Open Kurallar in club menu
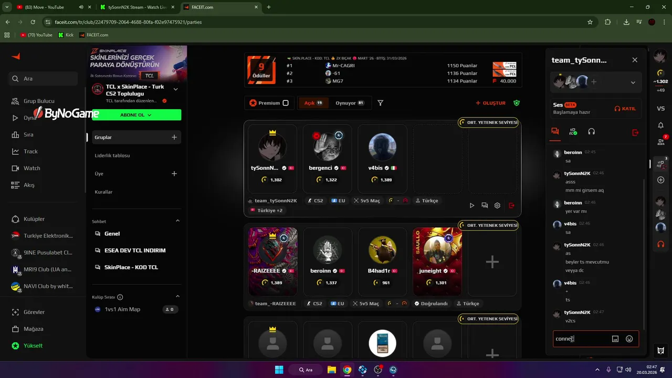The height and width of the screenshot is (378, 672). coord(103,192)
